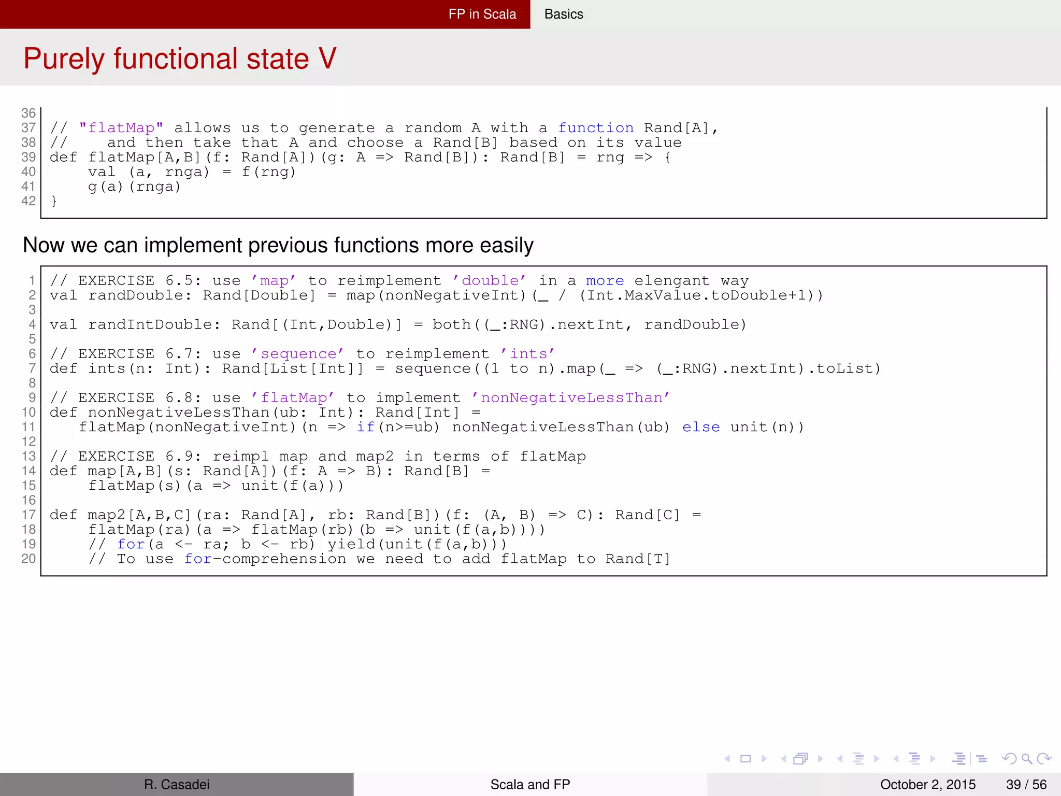Click the 'def flatMap[A,B]' definition line 39
Image resolution: width=1061 pixels, height=796 pixels.
pyautogui.click(x=361, y=158)
